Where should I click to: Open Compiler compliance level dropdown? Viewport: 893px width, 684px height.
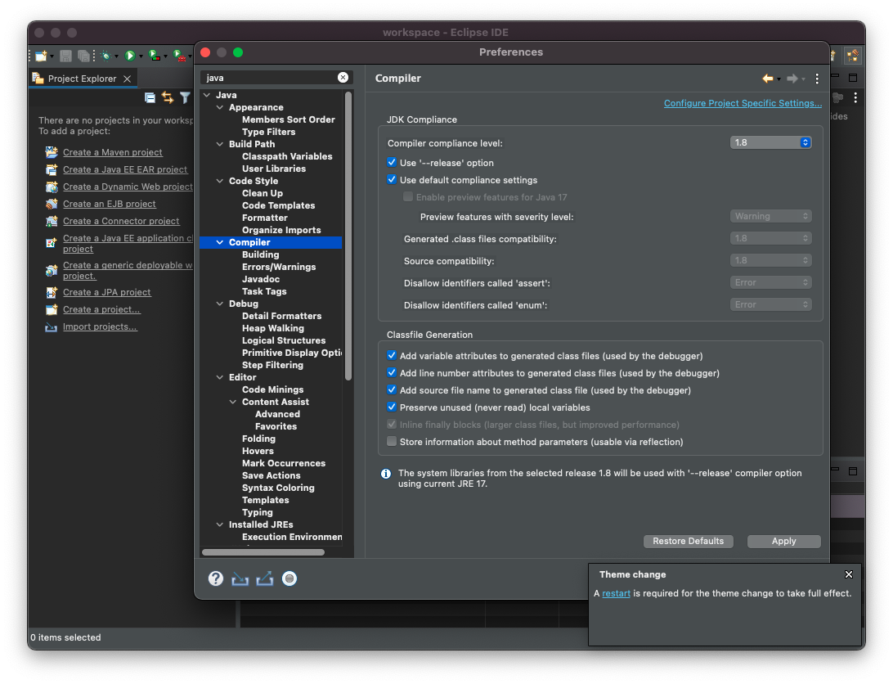(x=770, y=142)
